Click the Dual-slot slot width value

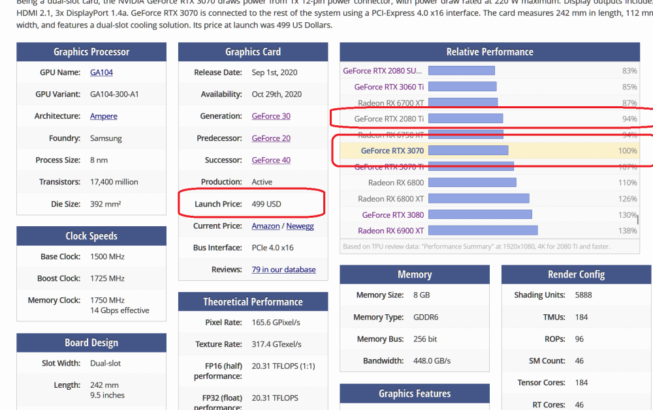pos(105,363)
